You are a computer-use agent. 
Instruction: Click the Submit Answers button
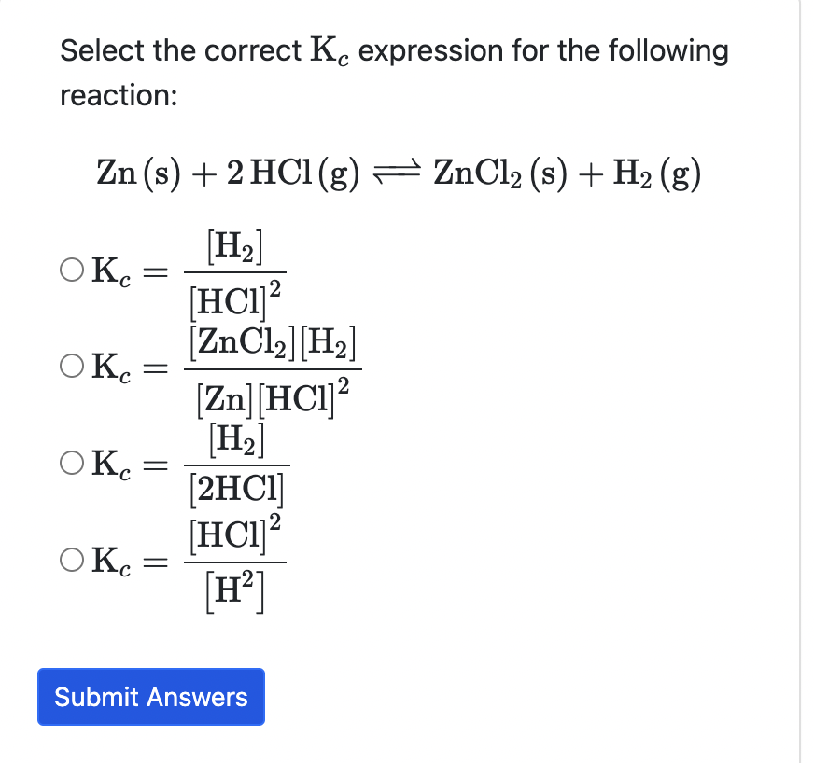click(150, 697)
